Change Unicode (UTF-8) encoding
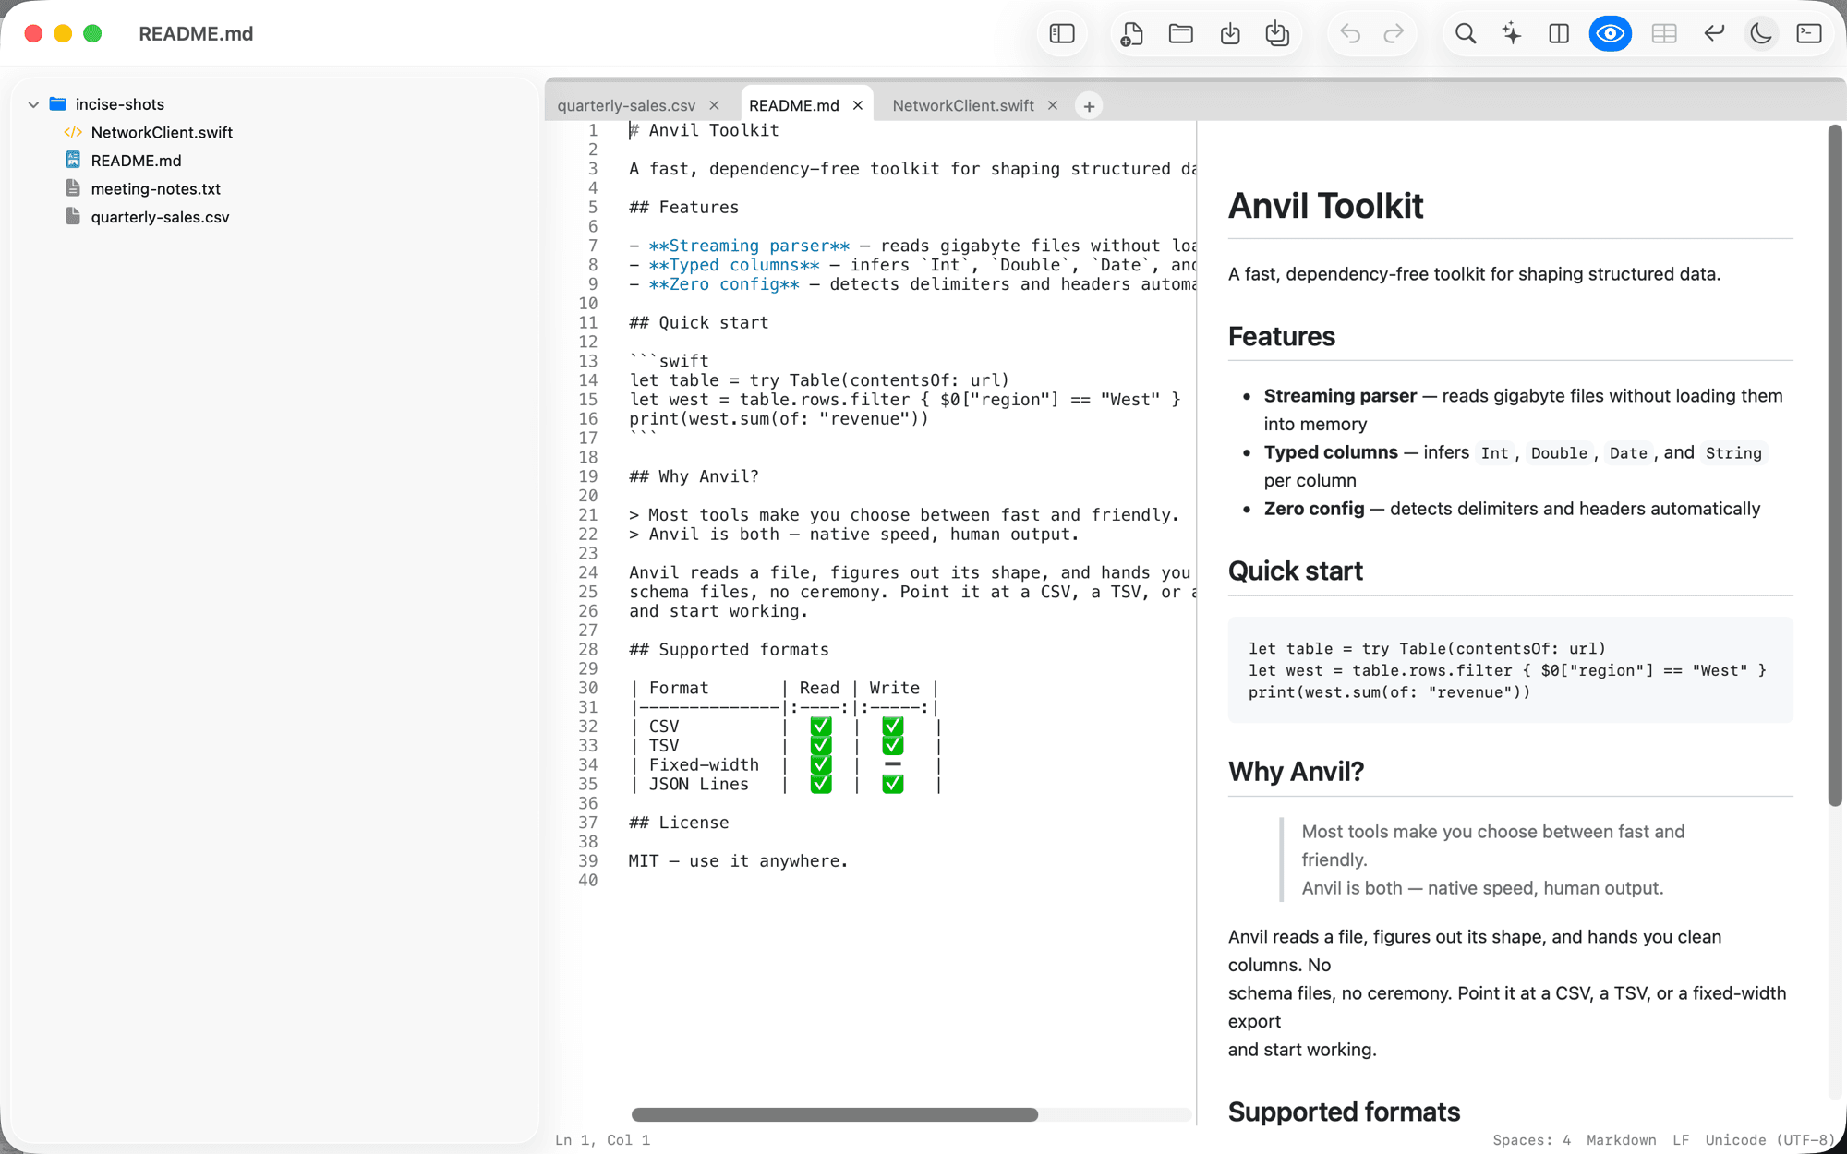Screen dimensions: 1847x1154 pyautogui.click(x=1769, y=1140)
